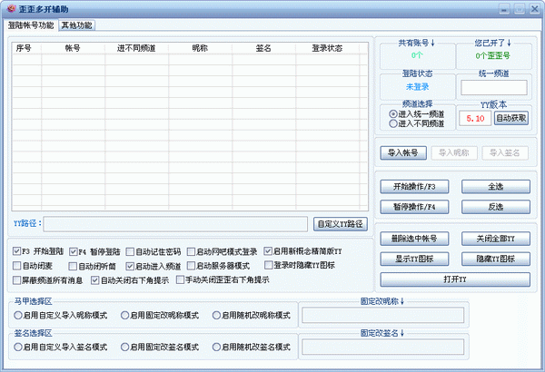
Task: Toggle 启用新概念精简版YY checkbox
Action: click(268, 251)
